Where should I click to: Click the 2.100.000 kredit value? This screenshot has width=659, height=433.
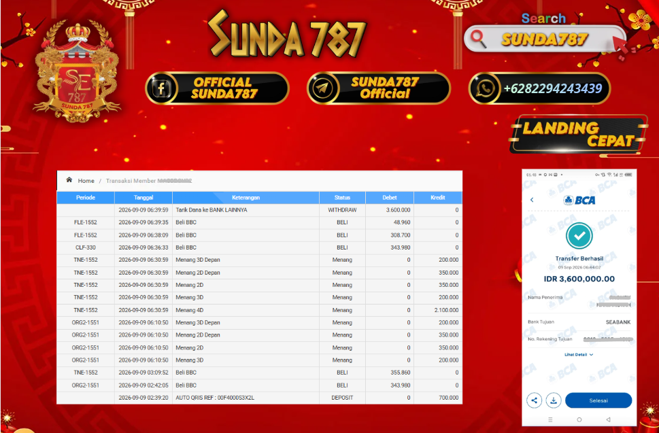446,310
